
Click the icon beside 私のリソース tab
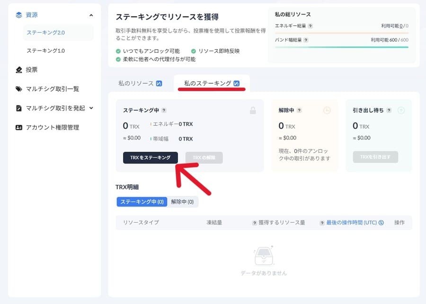coord(159,83)
